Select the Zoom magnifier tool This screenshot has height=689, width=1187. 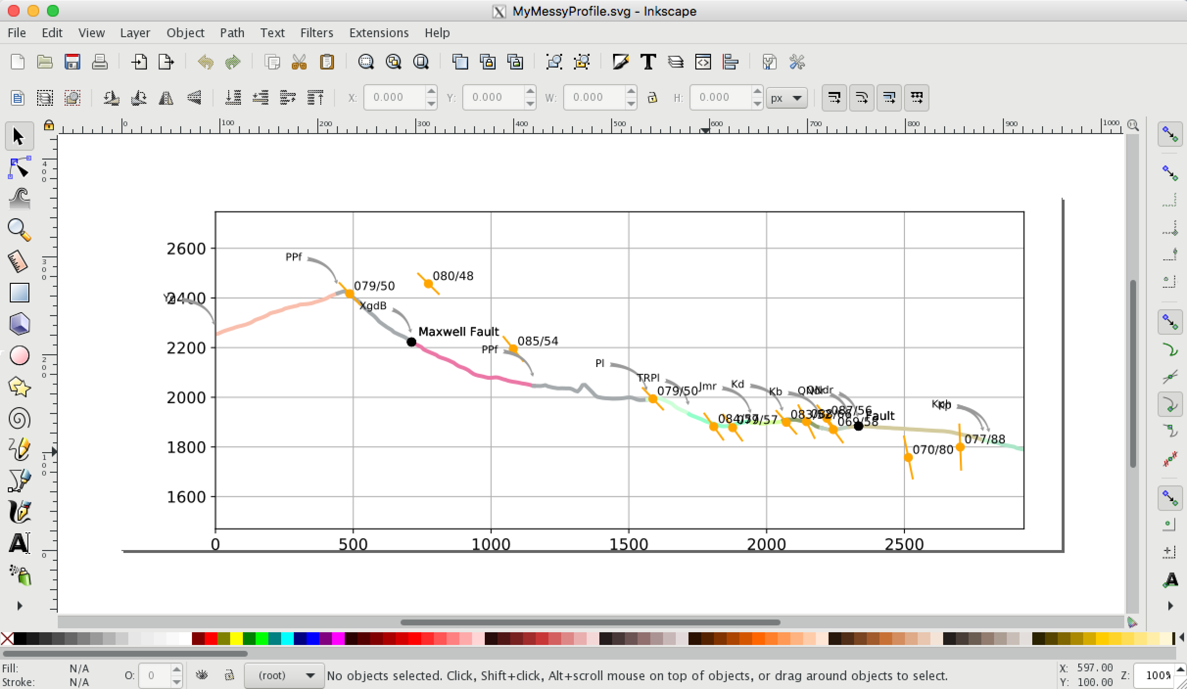(x=19, y=230)
